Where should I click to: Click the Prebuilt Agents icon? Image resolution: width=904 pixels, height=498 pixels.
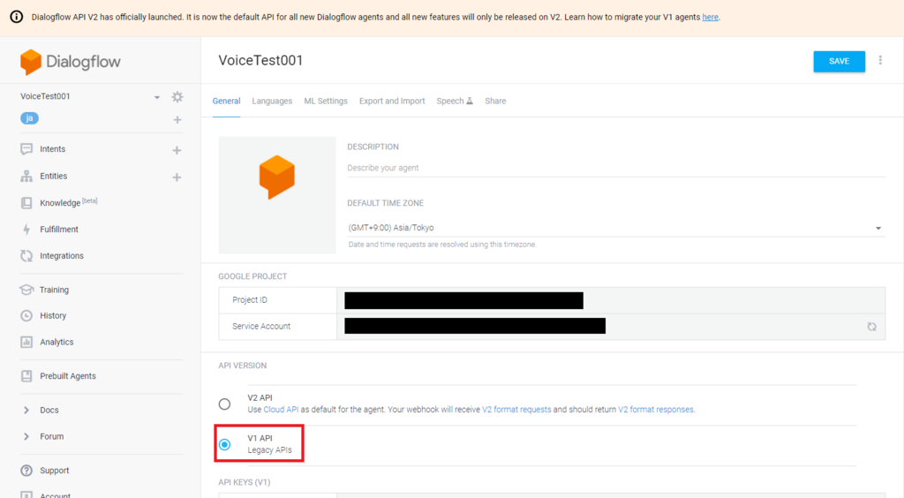click(x=26, y=376)
